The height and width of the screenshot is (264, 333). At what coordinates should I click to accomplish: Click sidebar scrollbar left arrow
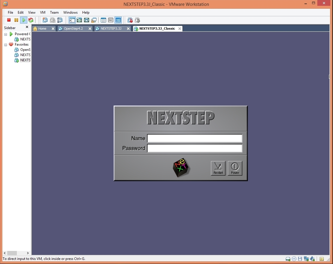click(x=5, y=253)
